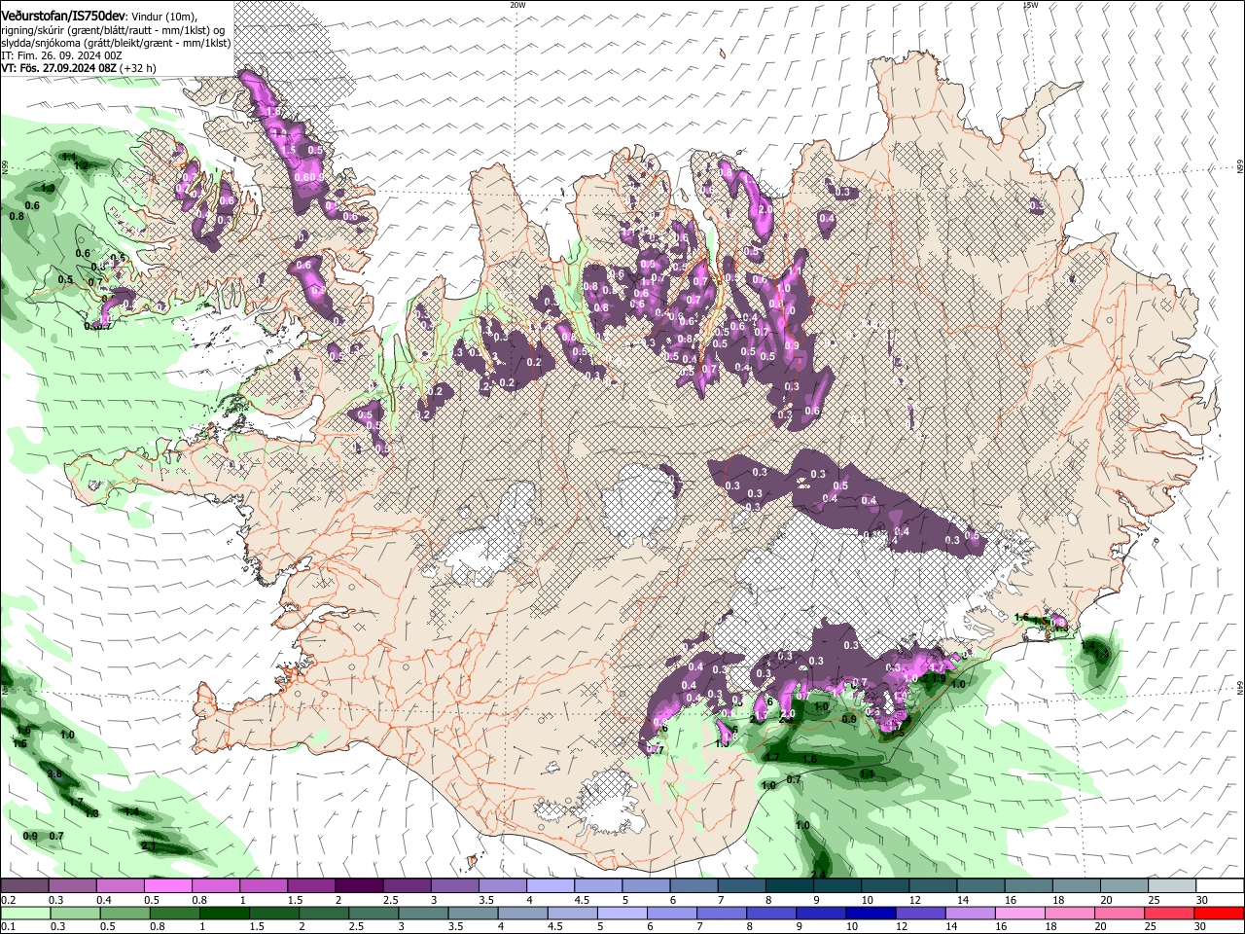Click the magenta 1 swatch in upper legend row
Viewport: 1245px width, 934px height.
point(264,886)
